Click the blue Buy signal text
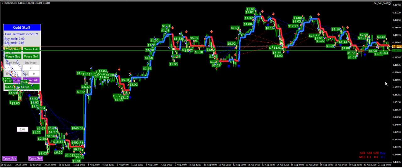 coord(383,153)
